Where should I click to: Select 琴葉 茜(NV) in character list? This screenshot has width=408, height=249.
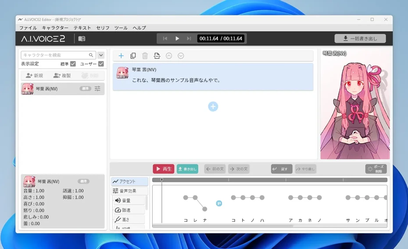[x=62, y=89]
